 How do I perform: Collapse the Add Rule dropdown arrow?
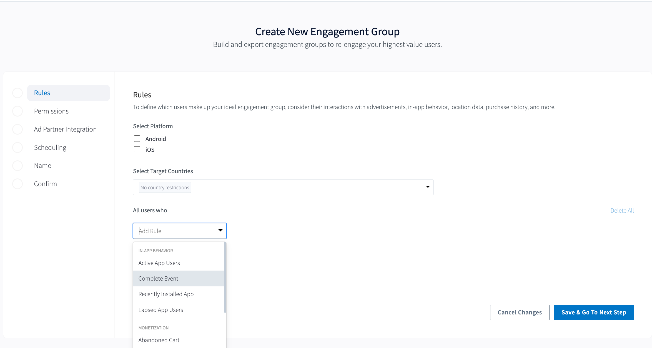click(x=220, y=231)
